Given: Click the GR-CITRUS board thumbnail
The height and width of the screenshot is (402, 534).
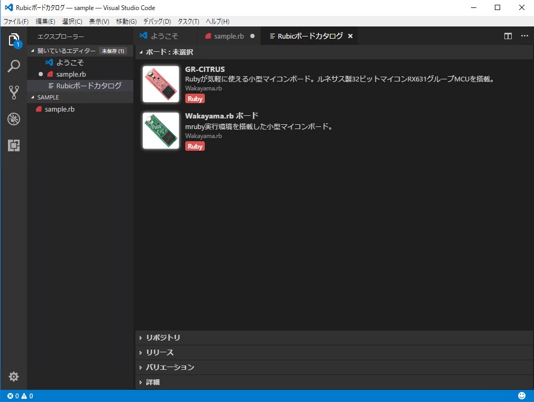Looking at the screenshot, I should pyautogui.click(x=161, y=84).
